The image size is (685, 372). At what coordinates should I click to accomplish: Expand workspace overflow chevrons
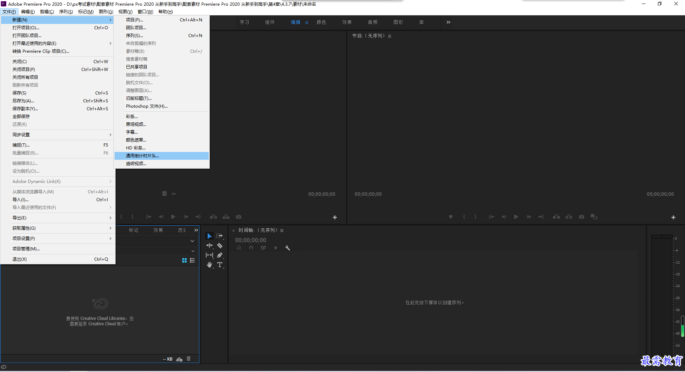click(x=448, y=22)
